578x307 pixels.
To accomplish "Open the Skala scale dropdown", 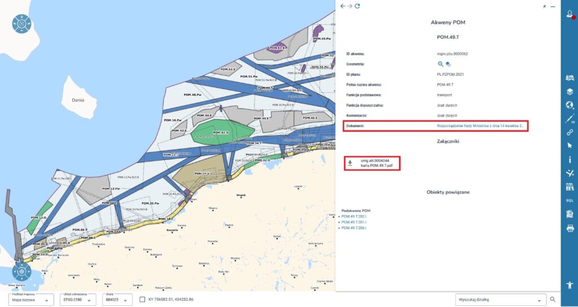I will [x=117, y=300].
